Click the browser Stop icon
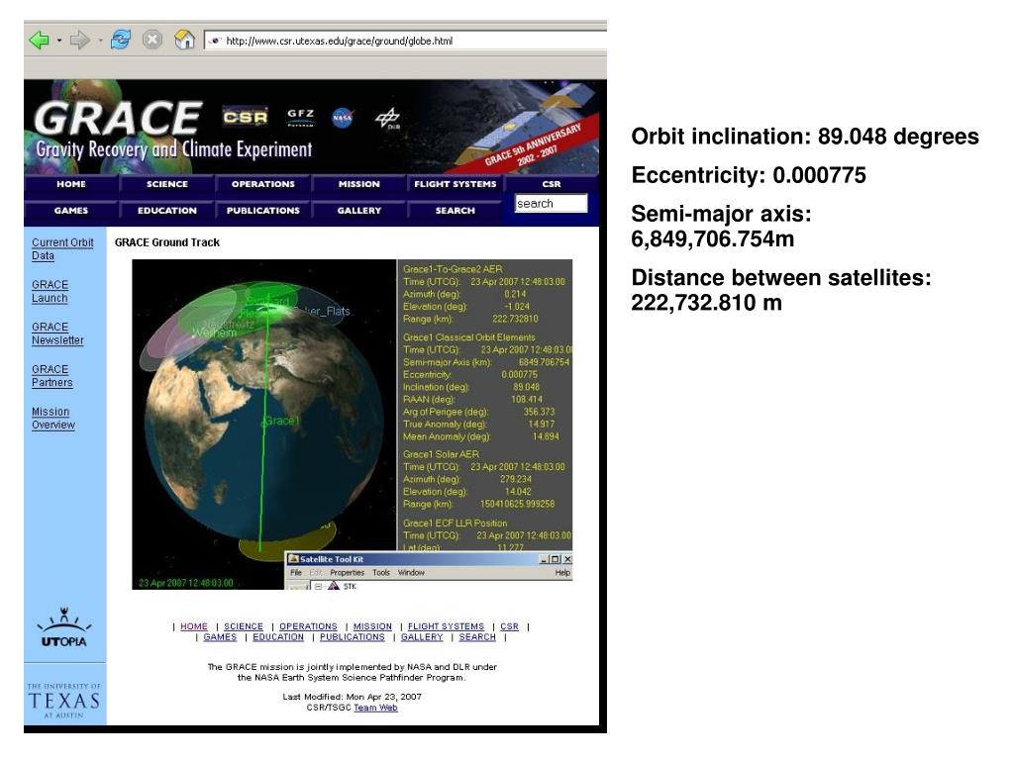 pos(152,40)
